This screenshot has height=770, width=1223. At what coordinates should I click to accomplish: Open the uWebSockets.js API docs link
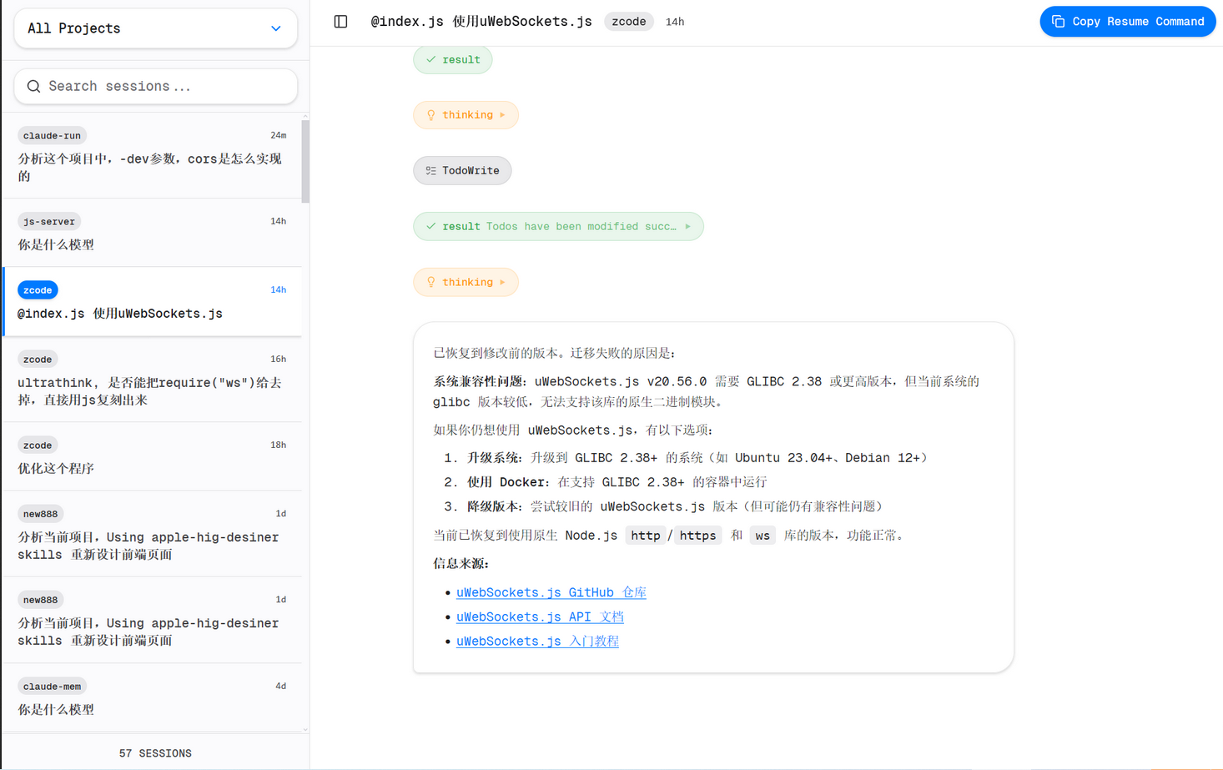(x=540, y=617)
